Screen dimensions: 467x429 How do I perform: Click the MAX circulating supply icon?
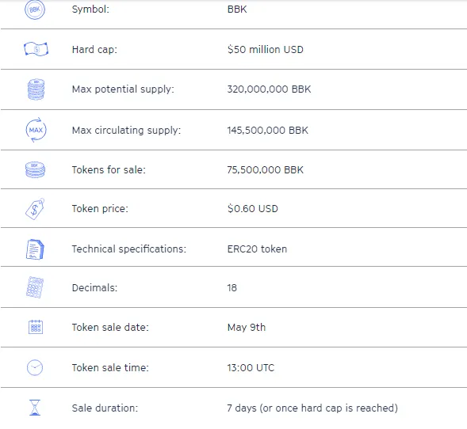(36, 130)
